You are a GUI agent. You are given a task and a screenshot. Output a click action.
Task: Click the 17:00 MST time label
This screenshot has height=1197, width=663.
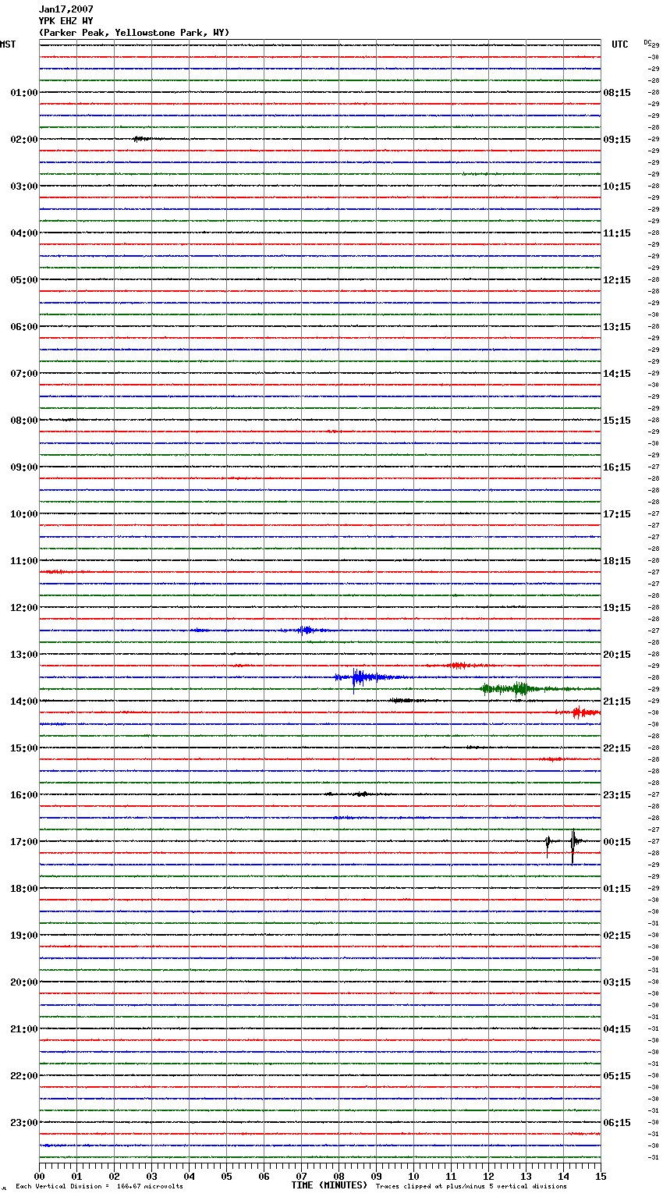point(24,842)
